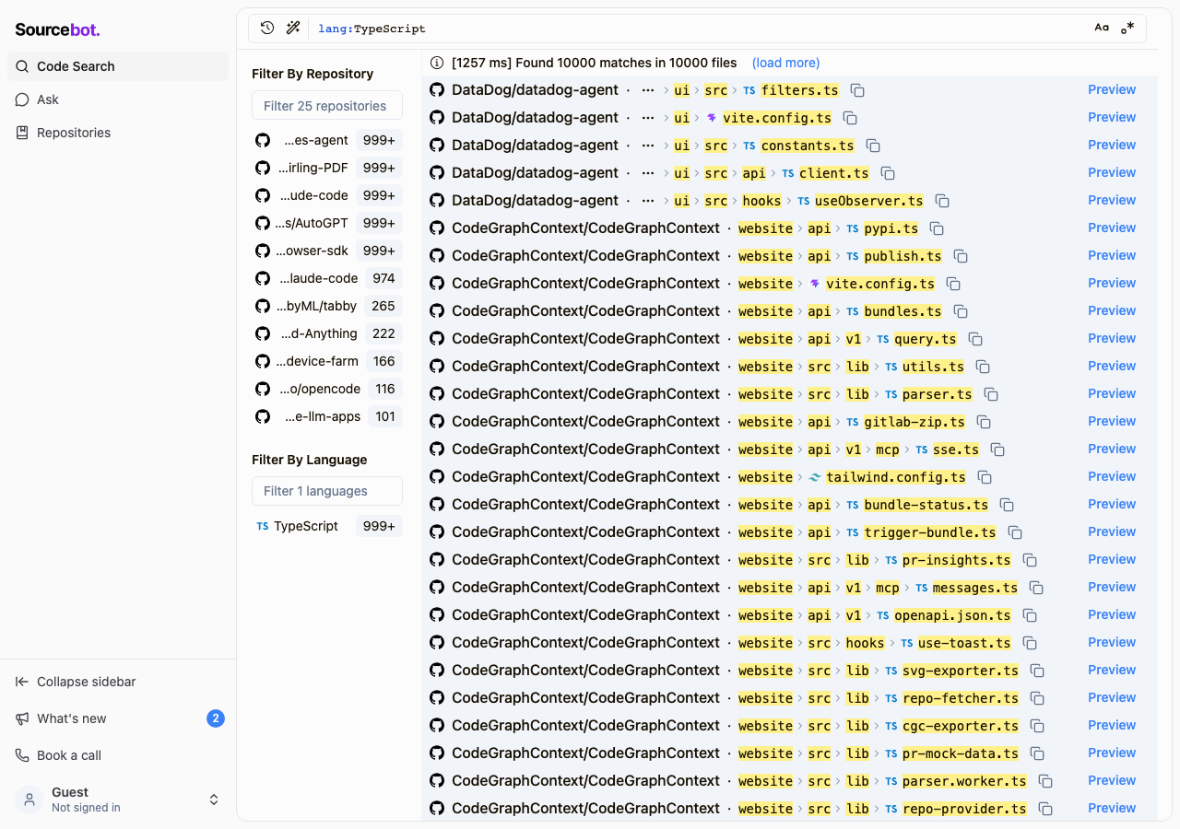Expand the hidden path ellipsis for filters.ts

pos(648,90)
